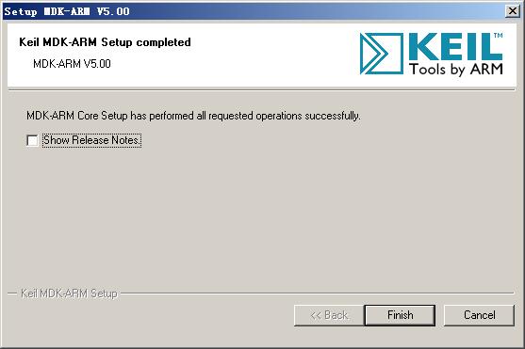
Task: Click the Tools by ARM tagline
Action: click(456, 70)
